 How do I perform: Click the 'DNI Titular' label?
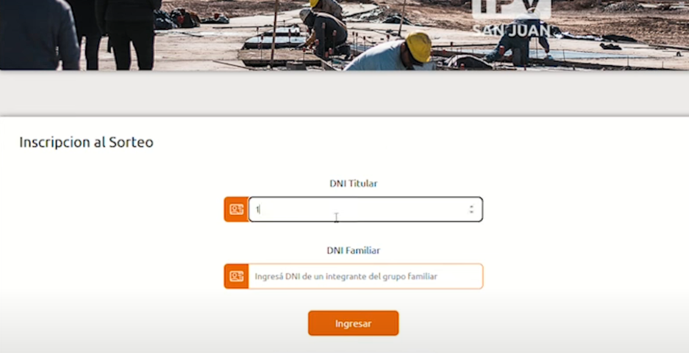click(353, 183)
